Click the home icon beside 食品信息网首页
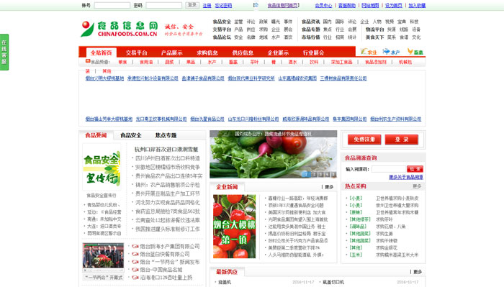504x287 pixels. pos(256,5)
